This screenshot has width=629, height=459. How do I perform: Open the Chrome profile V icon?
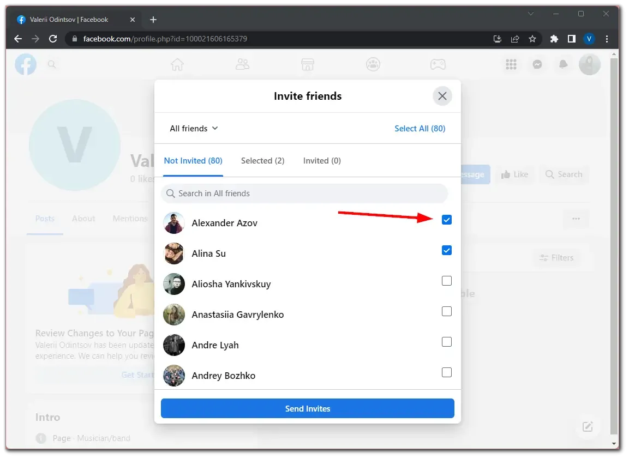[589, 39]
